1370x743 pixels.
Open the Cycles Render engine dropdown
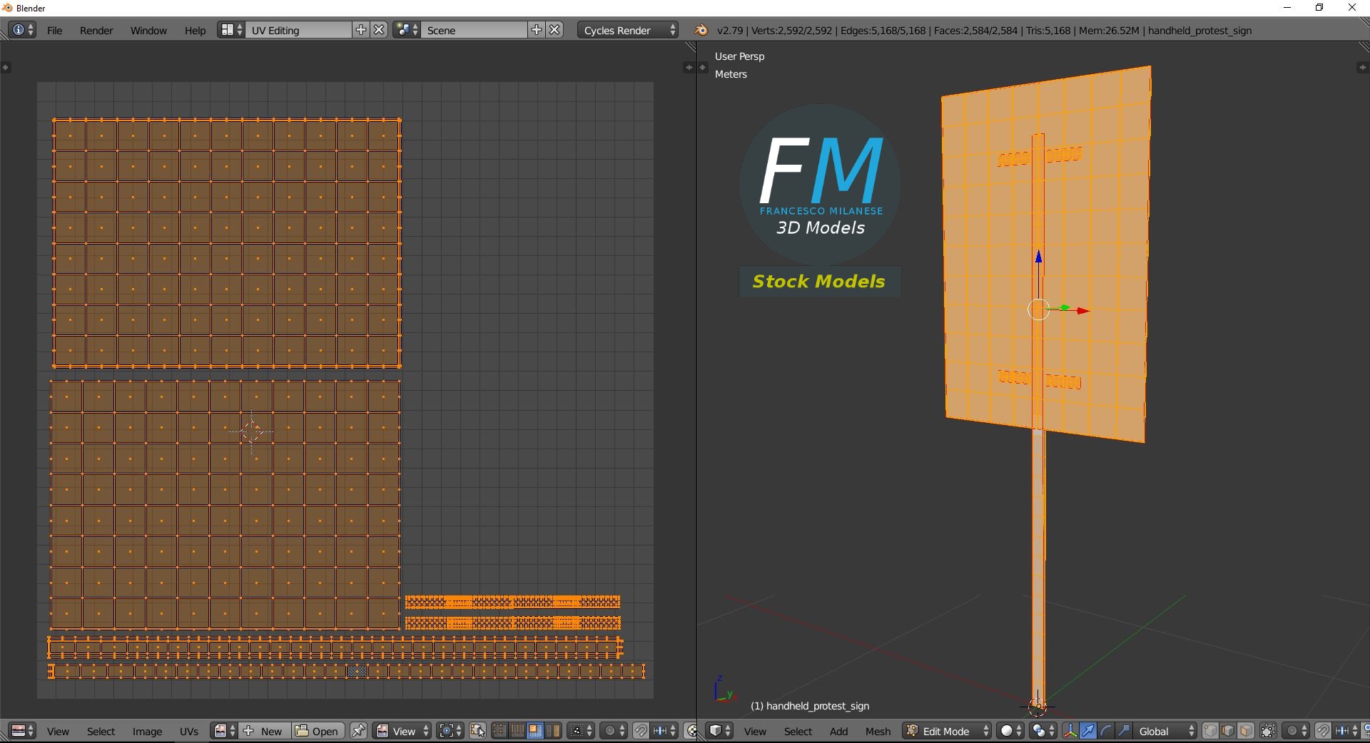[x=628, y=30]
